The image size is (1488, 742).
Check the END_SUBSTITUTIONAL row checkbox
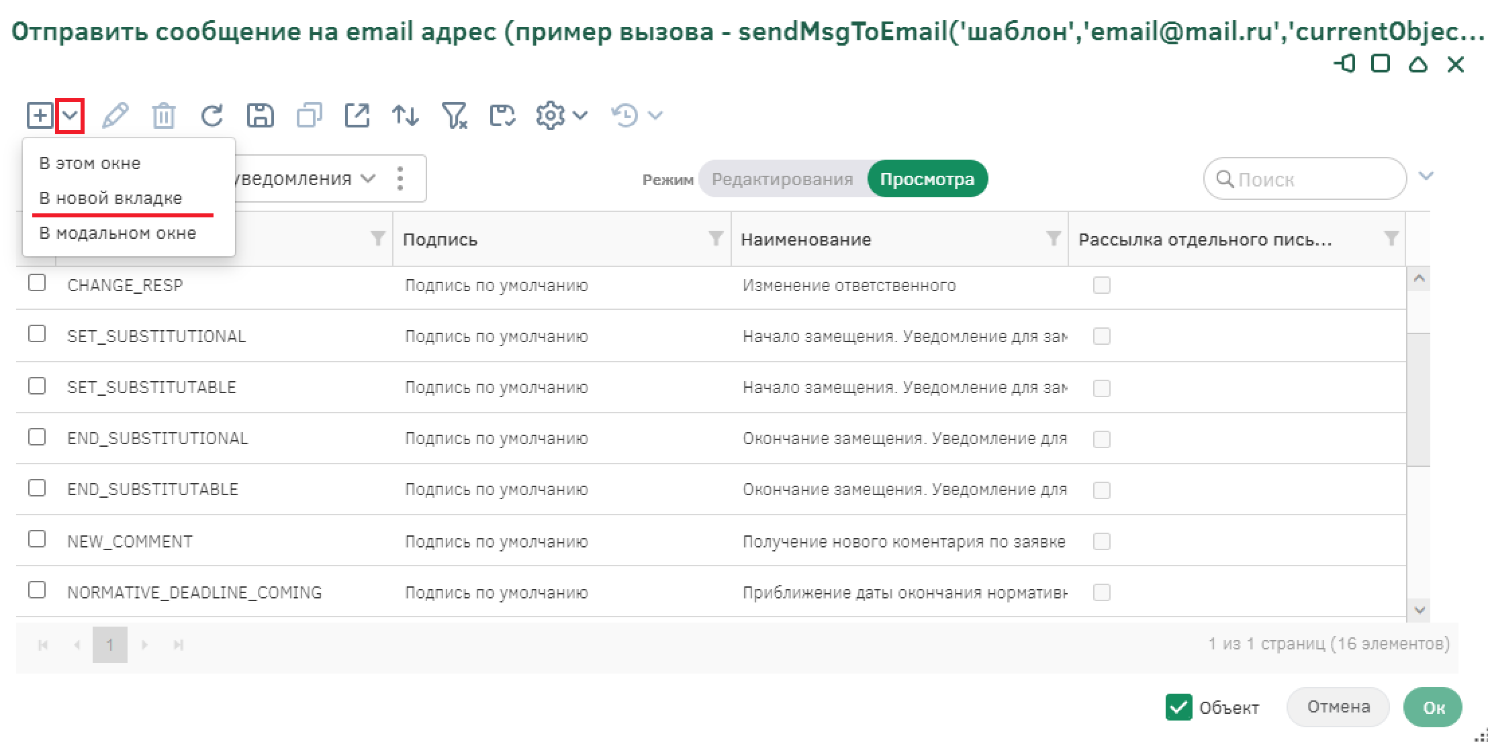pyautogui.click(x=37, y=437)
